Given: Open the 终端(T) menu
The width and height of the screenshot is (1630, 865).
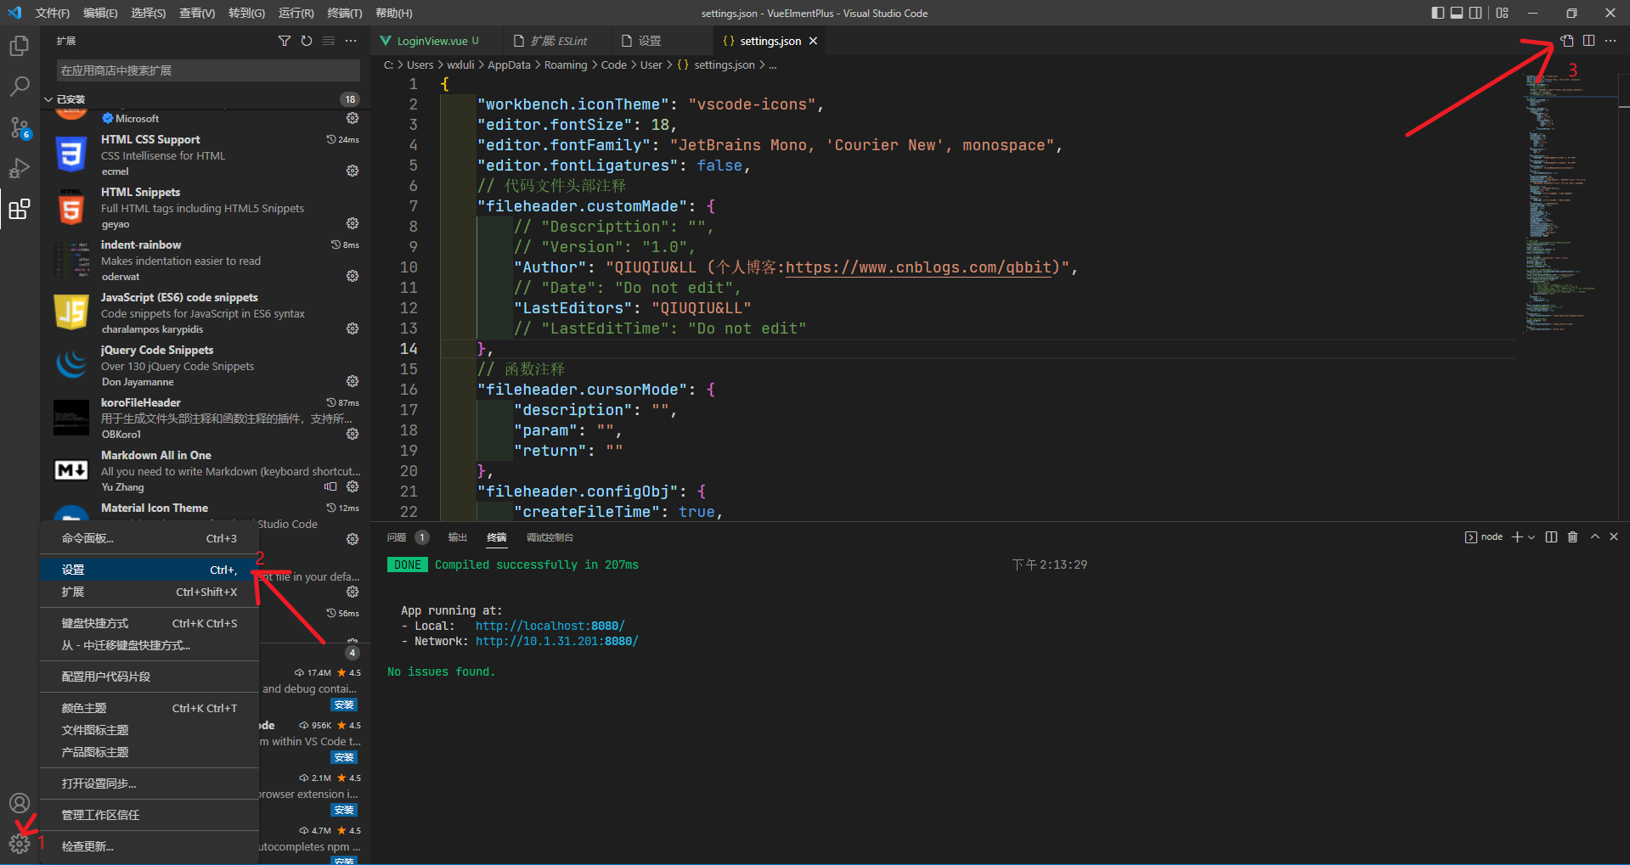Looking at the screenshot, I should coord(345,13).
